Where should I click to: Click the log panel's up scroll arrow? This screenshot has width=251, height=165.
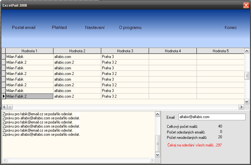pos(158,114)
